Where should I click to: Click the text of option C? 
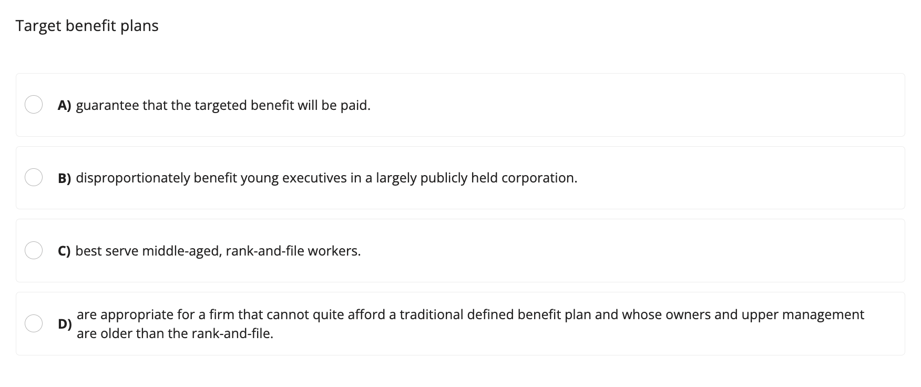point(218,251)
